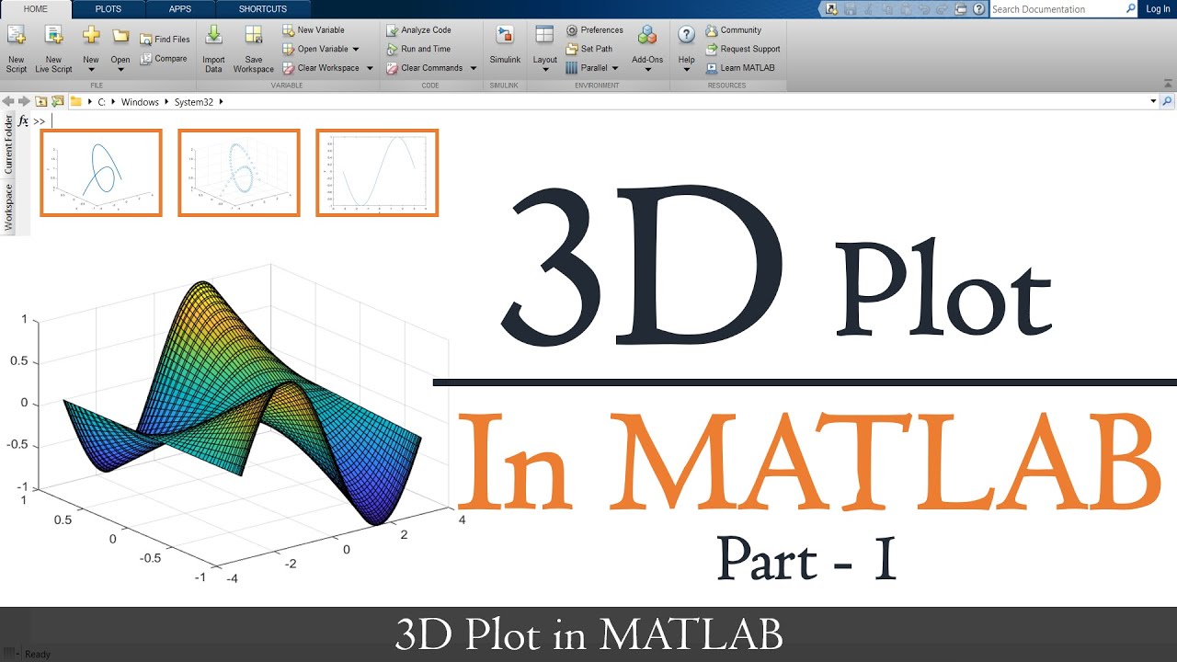The width and height of the screenshot is (1177, 662).
Task: Go back with the left arrow in the address bar
Action: (8, 102)
